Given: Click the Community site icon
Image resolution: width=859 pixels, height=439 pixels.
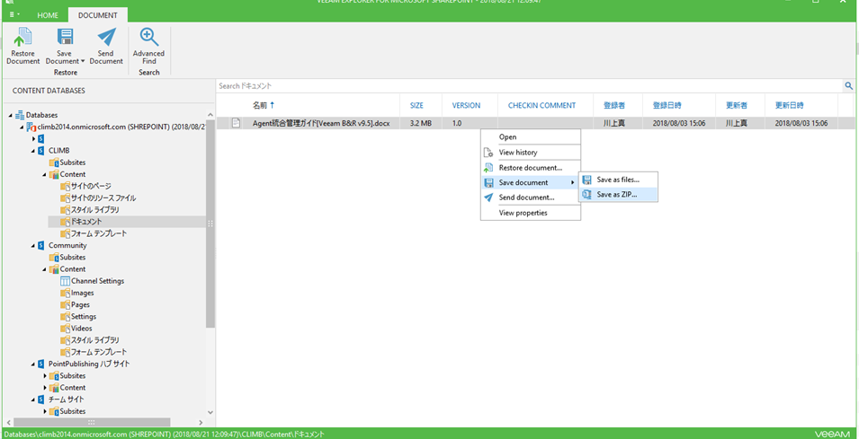Looking at the screenshot, I should (x=41, y=245).
